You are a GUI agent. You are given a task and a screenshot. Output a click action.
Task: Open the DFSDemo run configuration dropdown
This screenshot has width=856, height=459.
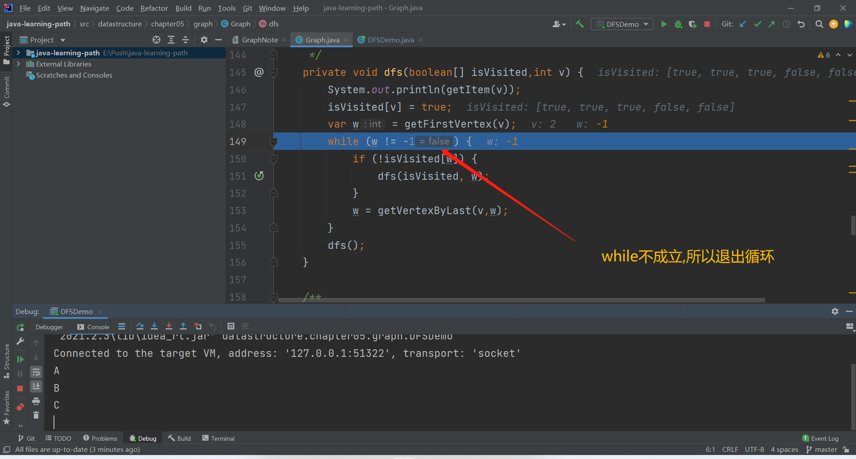pos(622,24)
